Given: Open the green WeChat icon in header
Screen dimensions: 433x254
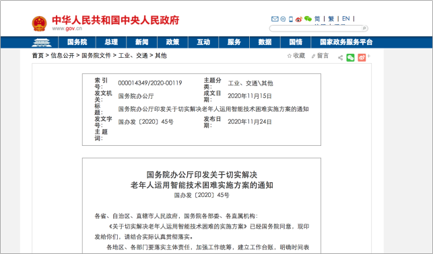Looking at the screenshot, I should (308, 19).
